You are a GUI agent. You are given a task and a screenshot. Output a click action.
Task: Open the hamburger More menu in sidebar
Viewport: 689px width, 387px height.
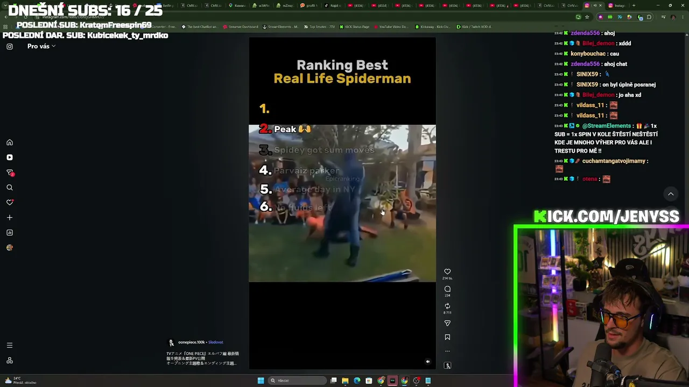coord(10,346)
